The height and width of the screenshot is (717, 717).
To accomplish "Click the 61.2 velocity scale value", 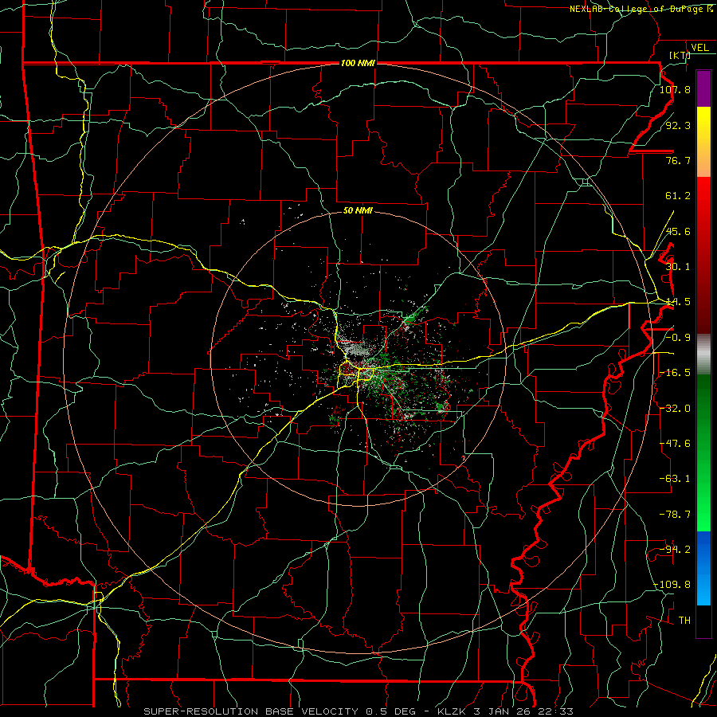I will pos(678,196).
